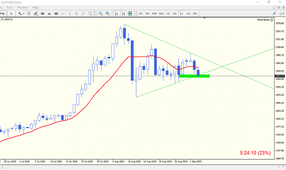
Task: Select the triangle shape tool
Action: pyautogui.click(x=49, y=14)
